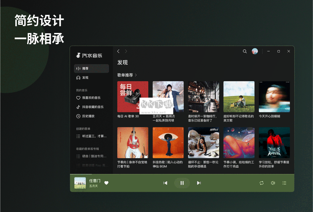Open the user profile avatar menu
313x212 pixels.
point(255,51)
